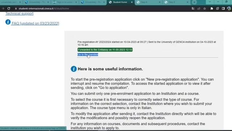The width and height of the screenshot is (232, 131).
Task: Click the blue info icon beside FAQ
Action: [x=8, y=22]
